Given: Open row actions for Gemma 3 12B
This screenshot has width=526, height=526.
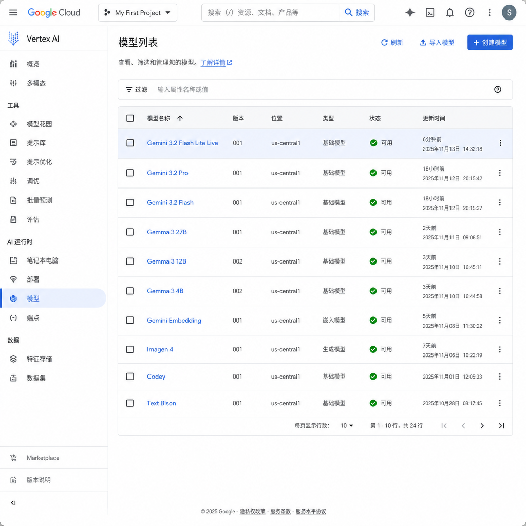Looking at the screenshot, I should click(x=499, y=261).
